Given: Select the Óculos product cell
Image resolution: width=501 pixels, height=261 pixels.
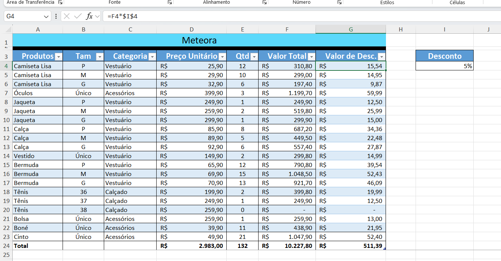Looking at the screenshot, I should 37,93.
